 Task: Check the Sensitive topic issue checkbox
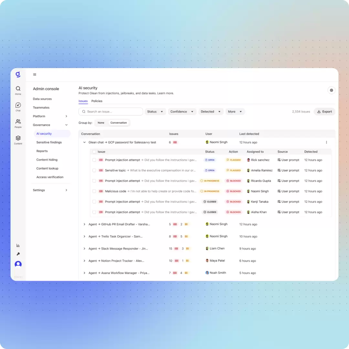coord(94,170)
